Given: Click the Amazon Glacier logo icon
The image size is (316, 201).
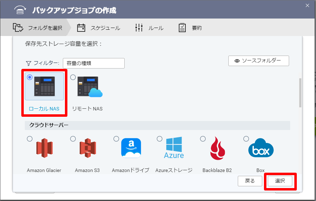Looking at the screenshot, I should pos(44,148).
